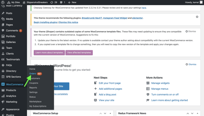Open Media via its sidebar icon
Viewport: 204px width, 116px height.
pyautogui.click(x=3, y=19)
